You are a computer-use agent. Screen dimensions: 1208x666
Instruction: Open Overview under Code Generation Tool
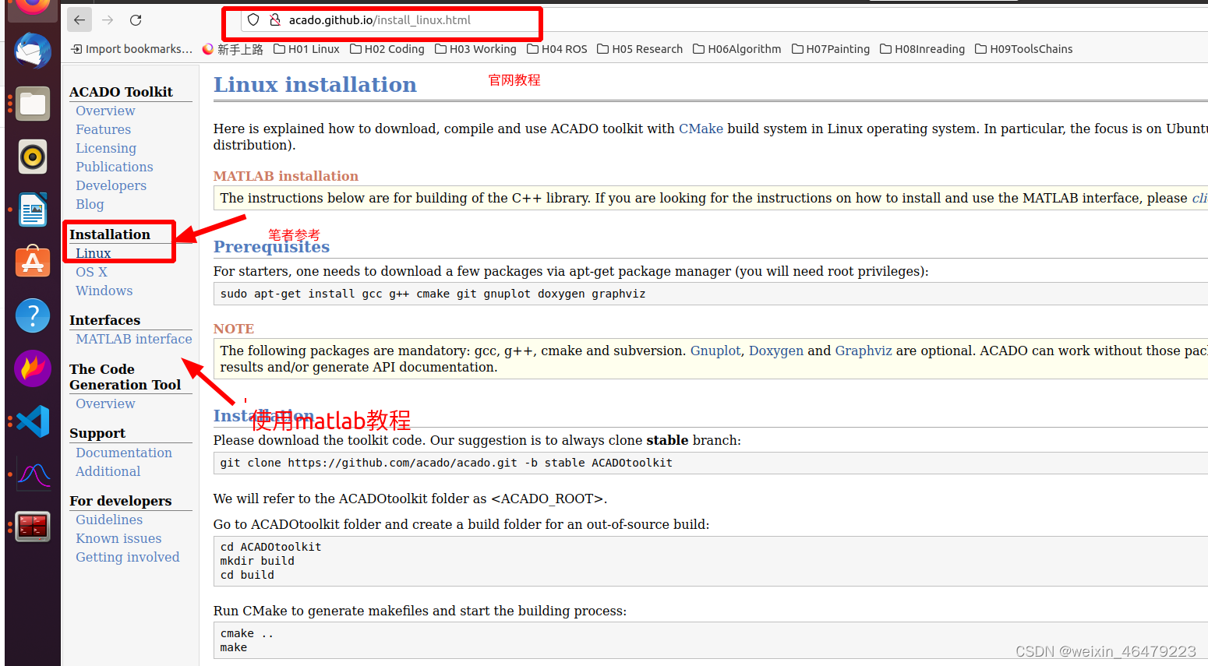coord(105,403)
